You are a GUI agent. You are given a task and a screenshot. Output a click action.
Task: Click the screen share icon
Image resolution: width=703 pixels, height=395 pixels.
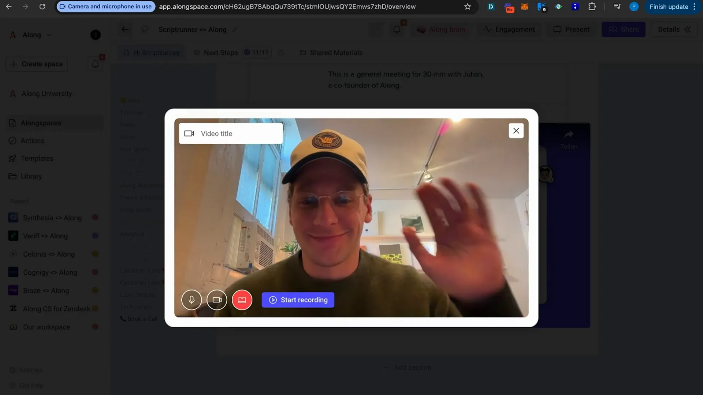pyautogui.click(x=242, y=300)
